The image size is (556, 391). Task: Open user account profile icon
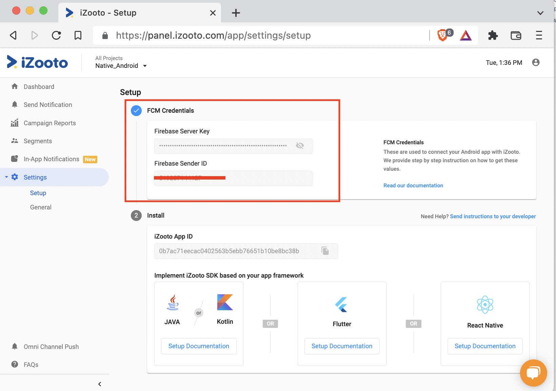pyautogui.click(x=536, y=62)
